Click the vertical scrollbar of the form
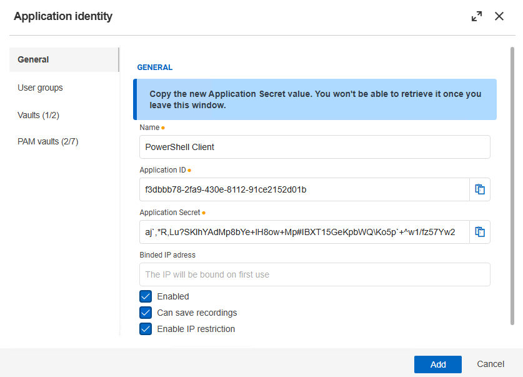The image size is (523, 377). pyautogui.click(x=512, y=188)
